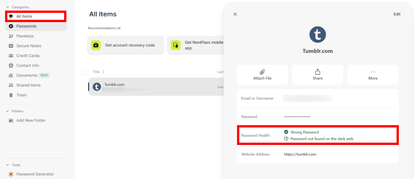Click the All Items stack icon

pos(11,17)
